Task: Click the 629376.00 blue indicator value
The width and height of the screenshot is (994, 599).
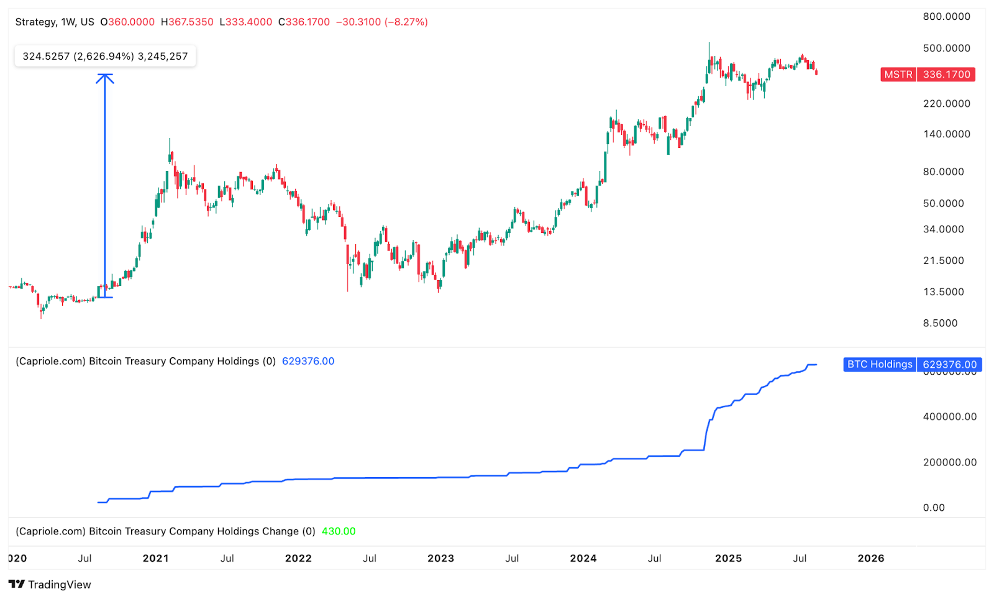Action: (308, 361)
